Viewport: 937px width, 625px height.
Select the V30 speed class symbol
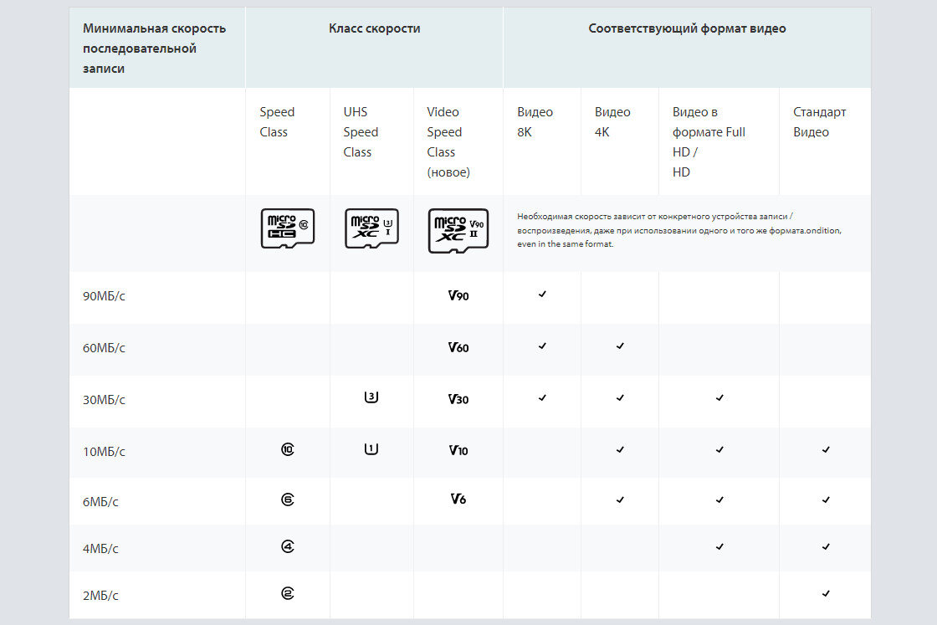(x=458, y=399)
